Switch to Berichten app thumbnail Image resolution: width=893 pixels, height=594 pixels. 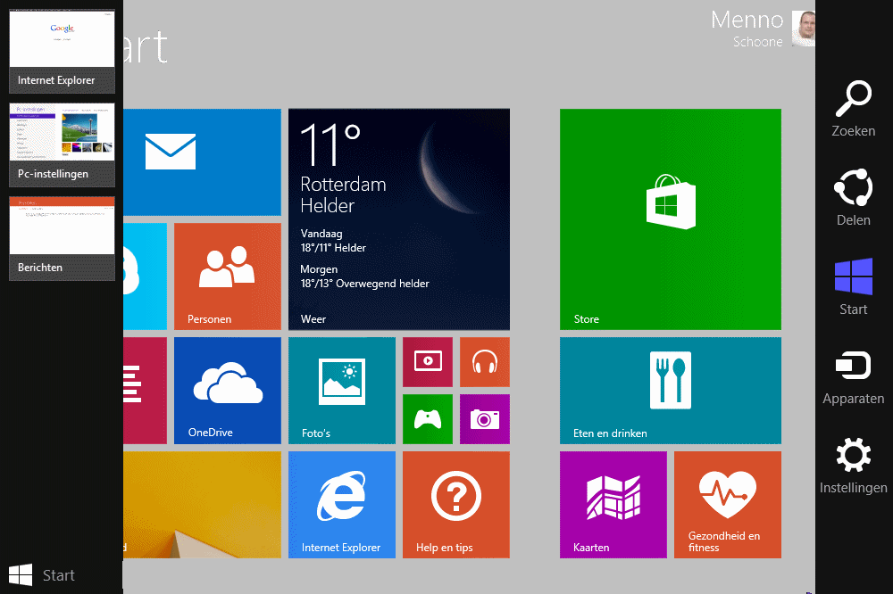(x=63, y=238)
